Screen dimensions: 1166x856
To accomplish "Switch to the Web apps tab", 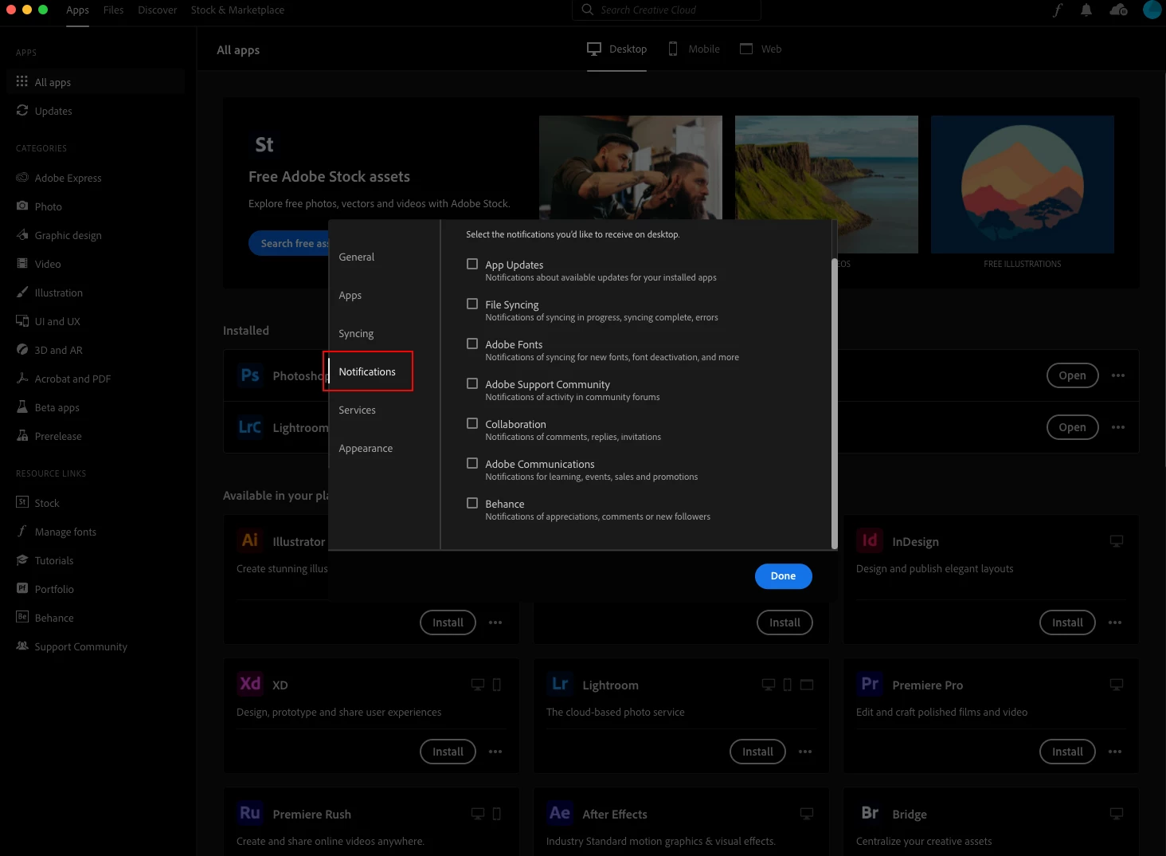I will pos(761,49).
